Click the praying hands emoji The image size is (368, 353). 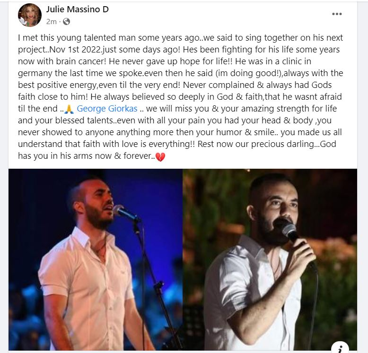tap(69, 109)
